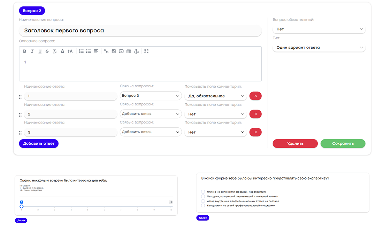Select 'Консультант по своей профессиональной специфике' checkbox
This screenshot has height=231, width=383.
tap(203, 206)
